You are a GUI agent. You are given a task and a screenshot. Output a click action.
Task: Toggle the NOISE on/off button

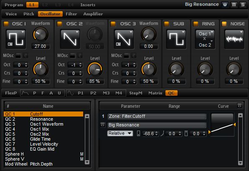click(224, 24)
